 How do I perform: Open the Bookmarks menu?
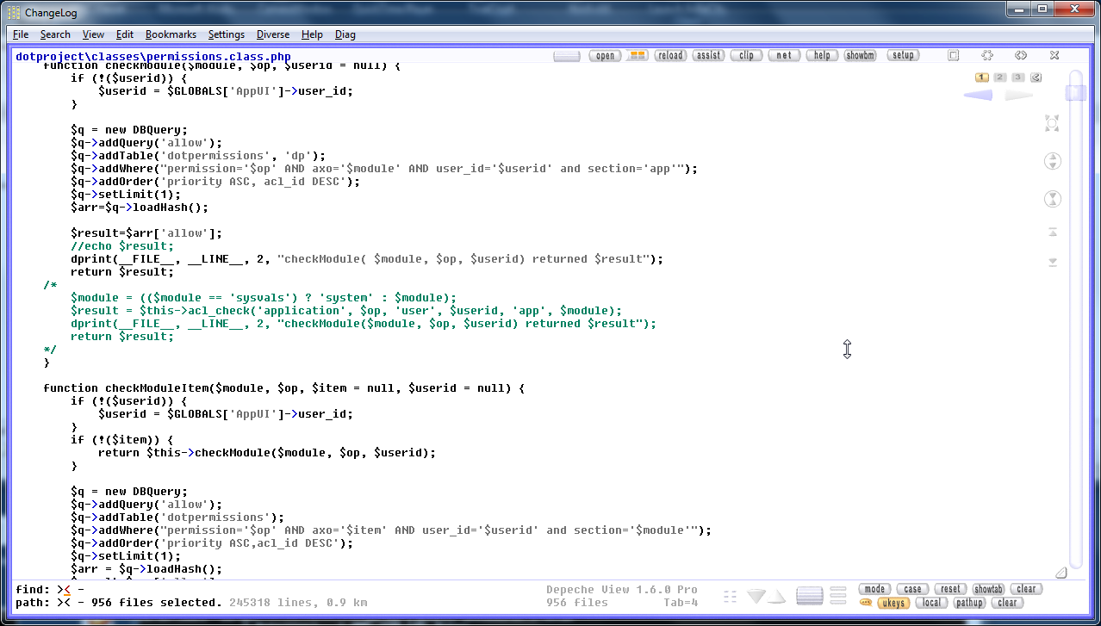[171, 34]
